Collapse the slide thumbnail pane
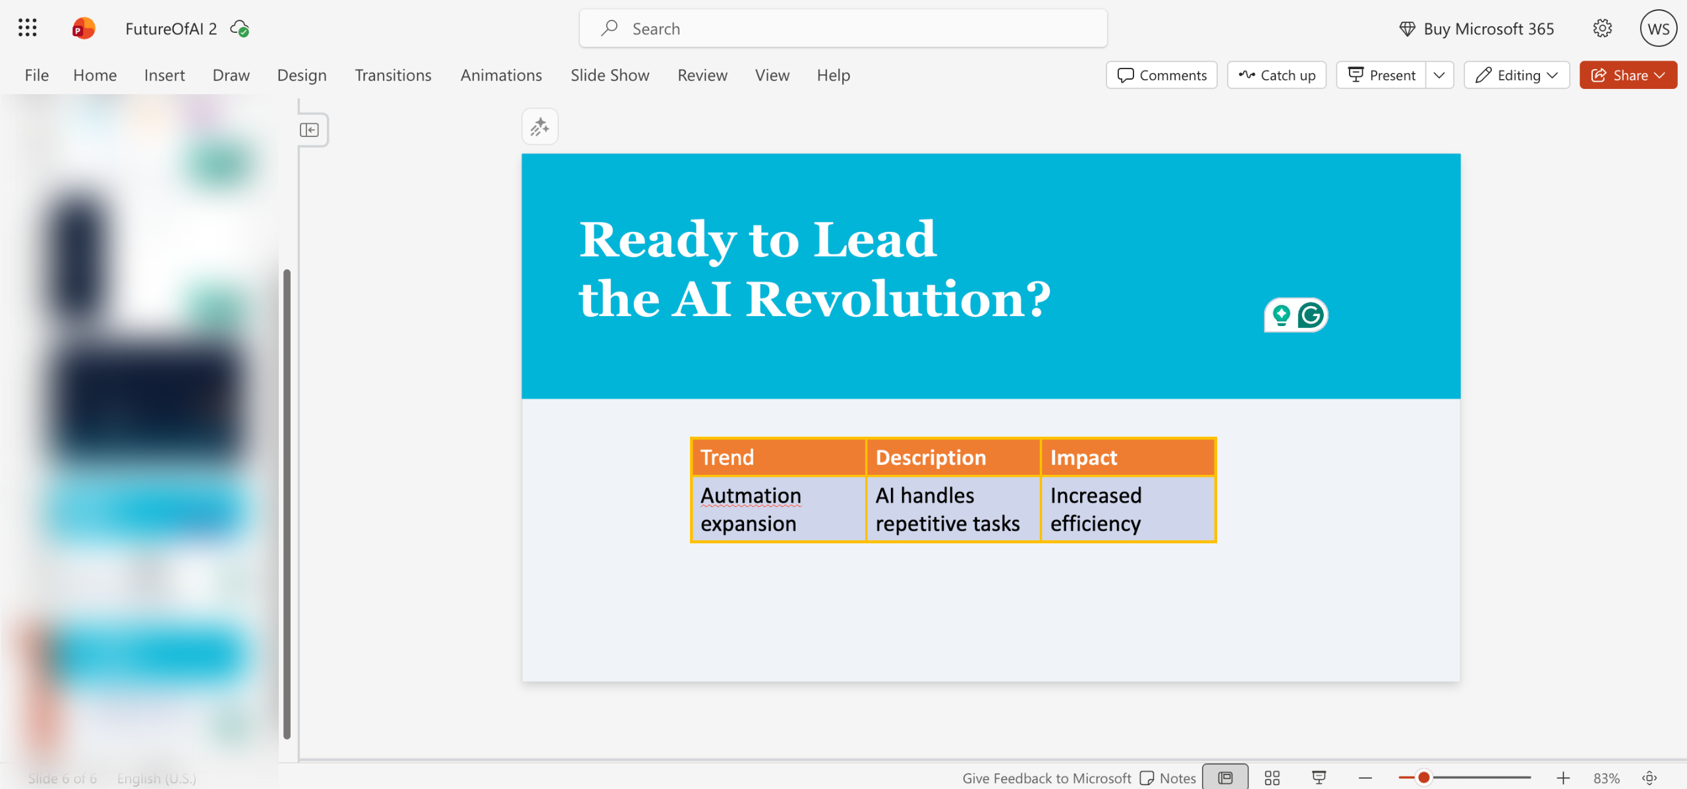The height and width of the screenshot is (789, 1687). point(309,130)
